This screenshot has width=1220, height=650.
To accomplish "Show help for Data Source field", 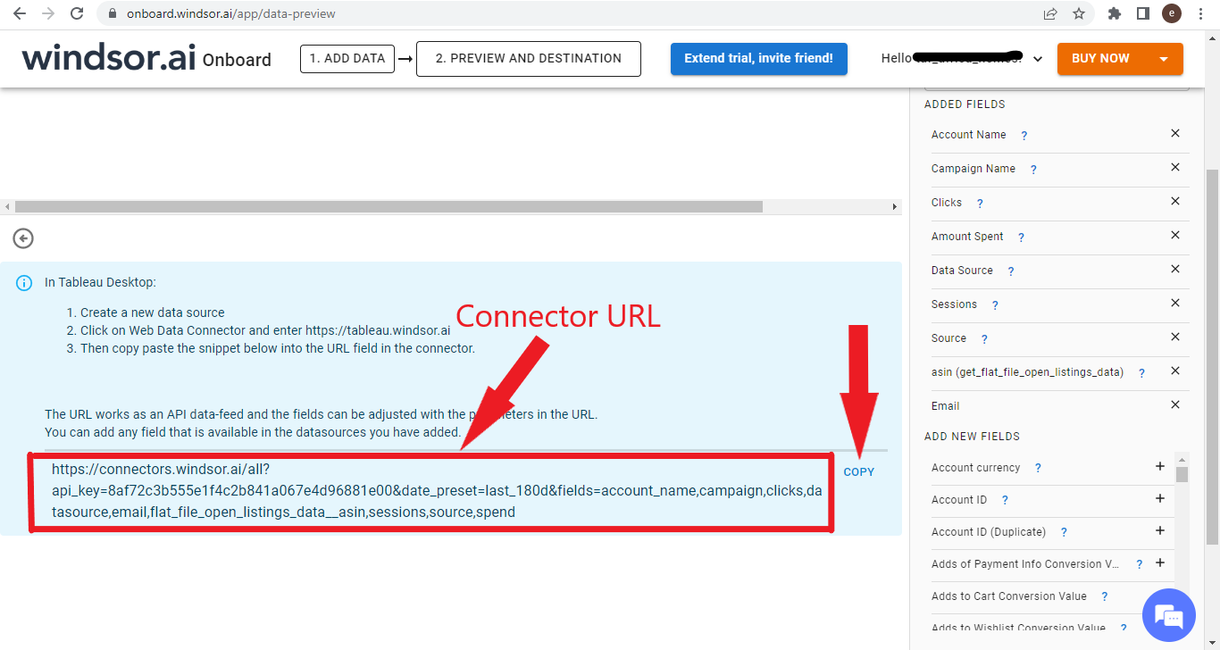I will 1011,271.
